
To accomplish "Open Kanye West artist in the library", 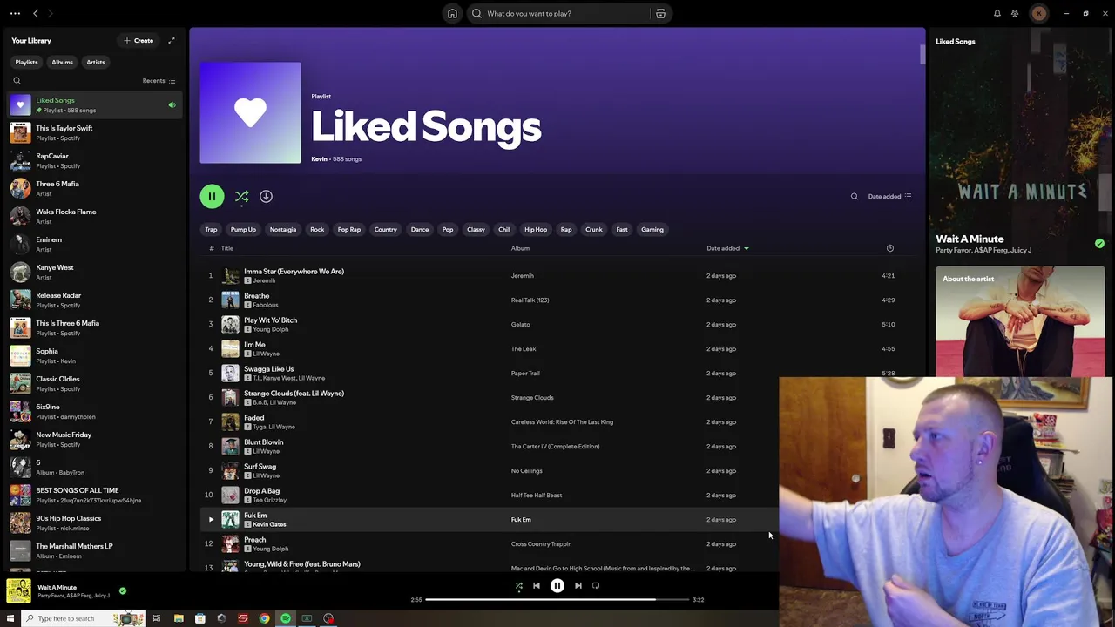I will (x=96, y=272).
